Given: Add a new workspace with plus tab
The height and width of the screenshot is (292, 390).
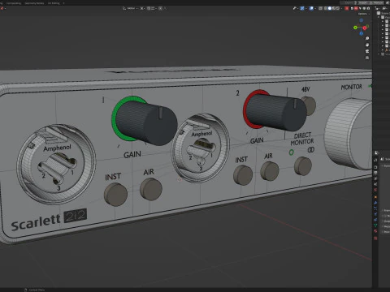Looking at the screenshot, I should point(63,3).
